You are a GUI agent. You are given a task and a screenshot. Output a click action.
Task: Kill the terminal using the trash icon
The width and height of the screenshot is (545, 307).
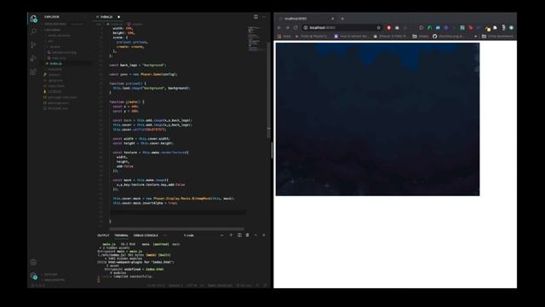pyautogui.click(x=248, y=235)
